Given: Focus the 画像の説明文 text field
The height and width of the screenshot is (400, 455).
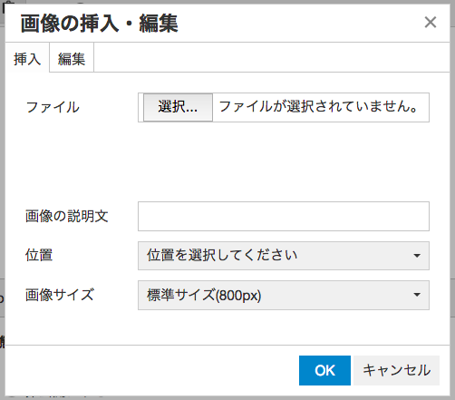Looking at the screenshot, I should 284,217.
